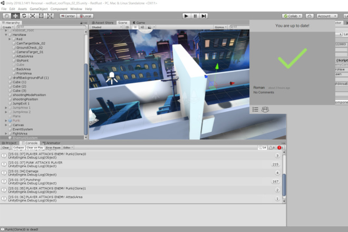Open the Component menu
348x232 pixels.
tap(59, 9)
